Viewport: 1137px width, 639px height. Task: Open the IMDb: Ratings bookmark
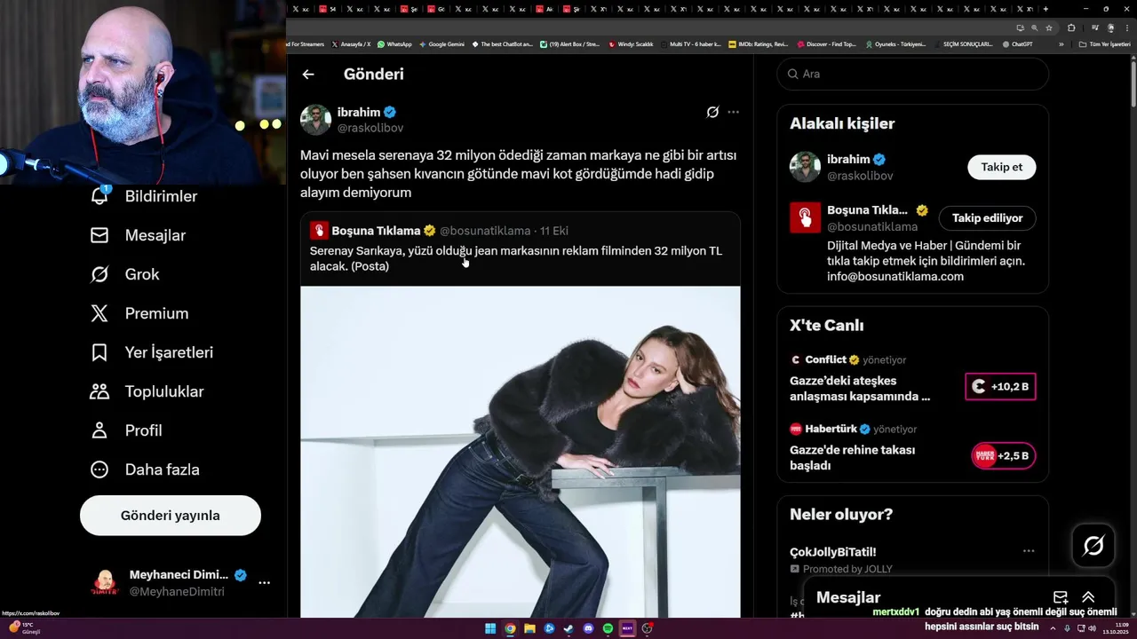pyautogui.click(x=758, y=43)
